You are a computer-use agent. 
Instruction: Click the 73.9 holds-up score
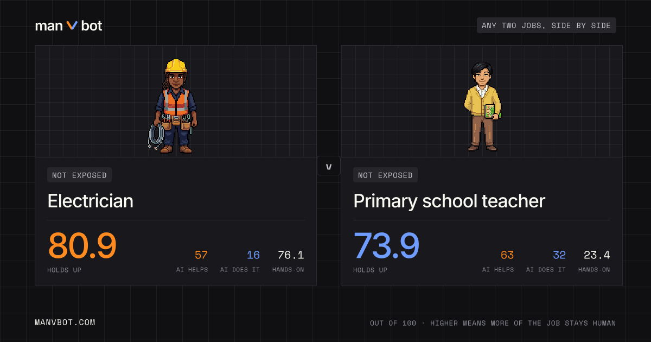(386, 245)
